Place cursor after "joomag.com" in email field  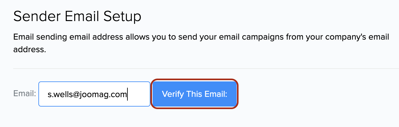click(x=127, y=94)
